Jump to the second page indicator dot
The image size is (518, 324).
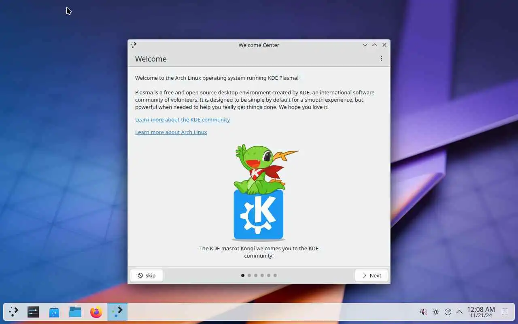click(249, 275)
